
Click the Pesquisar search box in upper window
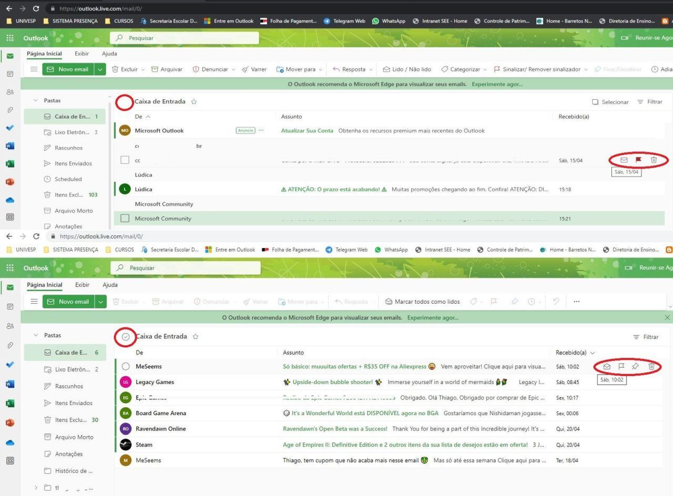coord(184,38)
